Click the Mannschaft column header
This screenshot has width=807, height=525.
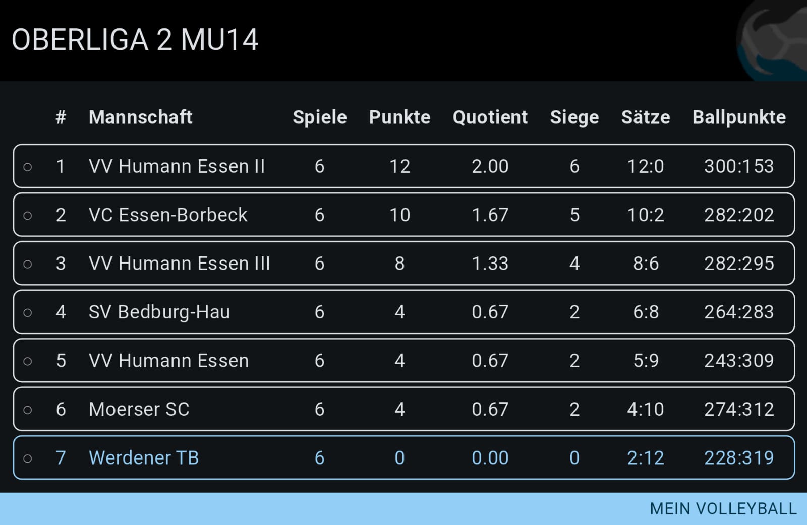(140, 117)
